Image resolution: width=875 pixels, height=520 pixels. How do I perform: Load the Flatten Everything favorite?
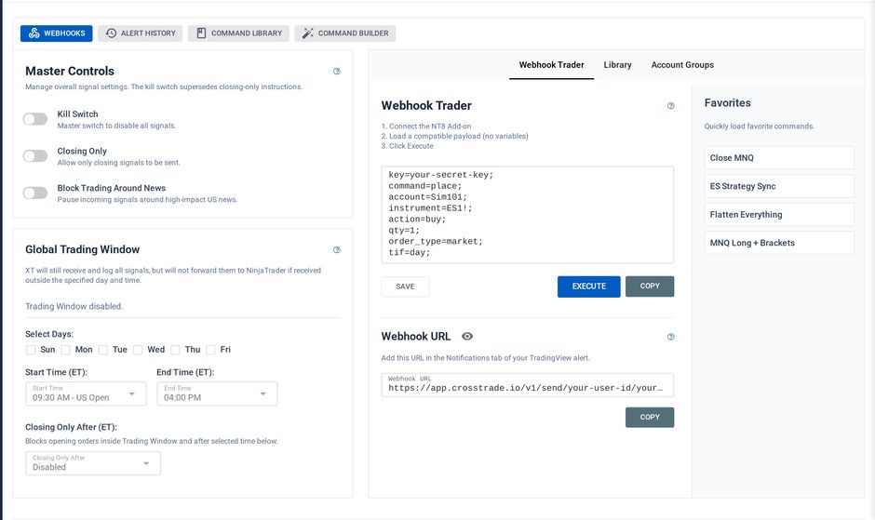(779, 214)
